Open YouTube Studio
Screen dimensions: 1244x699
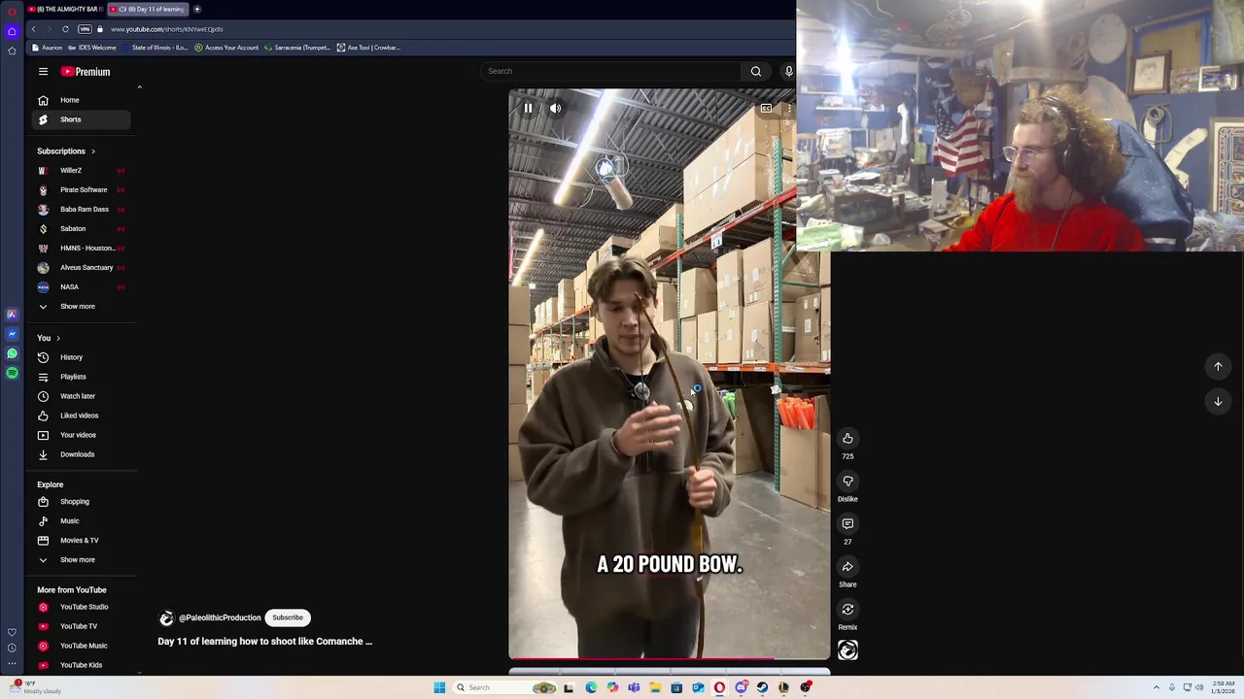pyautogui.click(x=82, y=607)
